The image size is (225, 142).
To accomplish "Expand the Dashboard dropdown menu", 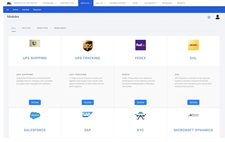I will coord(49,3).
